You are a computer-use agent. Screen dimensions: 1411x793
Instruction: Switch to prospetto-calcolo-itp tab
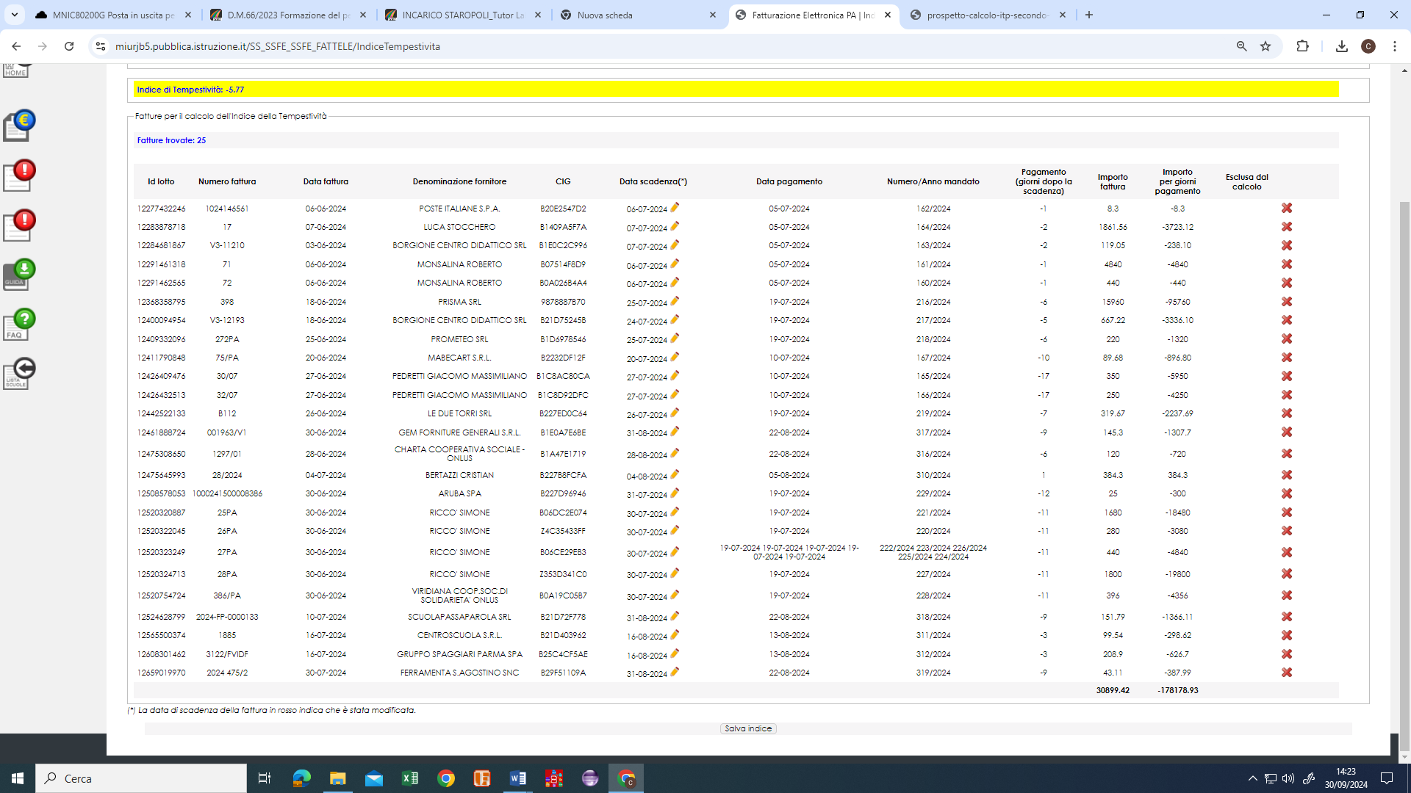tap(986, 15)
